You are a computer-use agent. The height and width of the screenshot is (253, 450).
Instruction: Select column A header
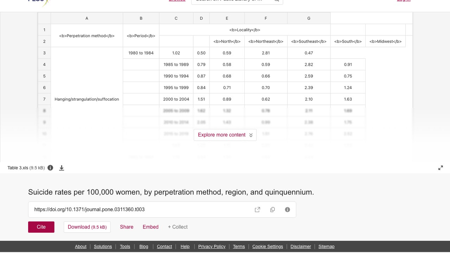(87, 18)
